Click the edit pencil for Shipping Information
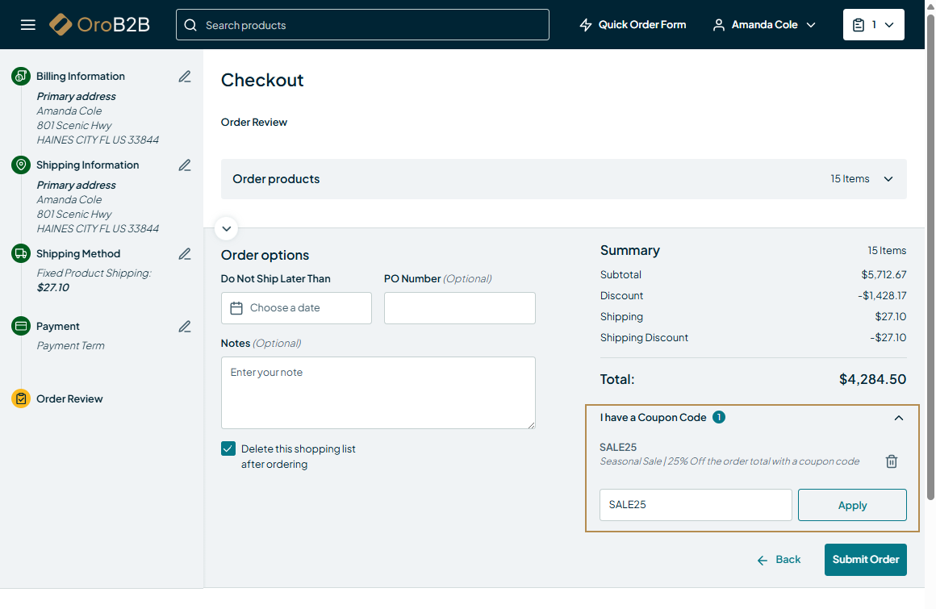This screenshot has width=936, height=609. click(x=185, y=165)
